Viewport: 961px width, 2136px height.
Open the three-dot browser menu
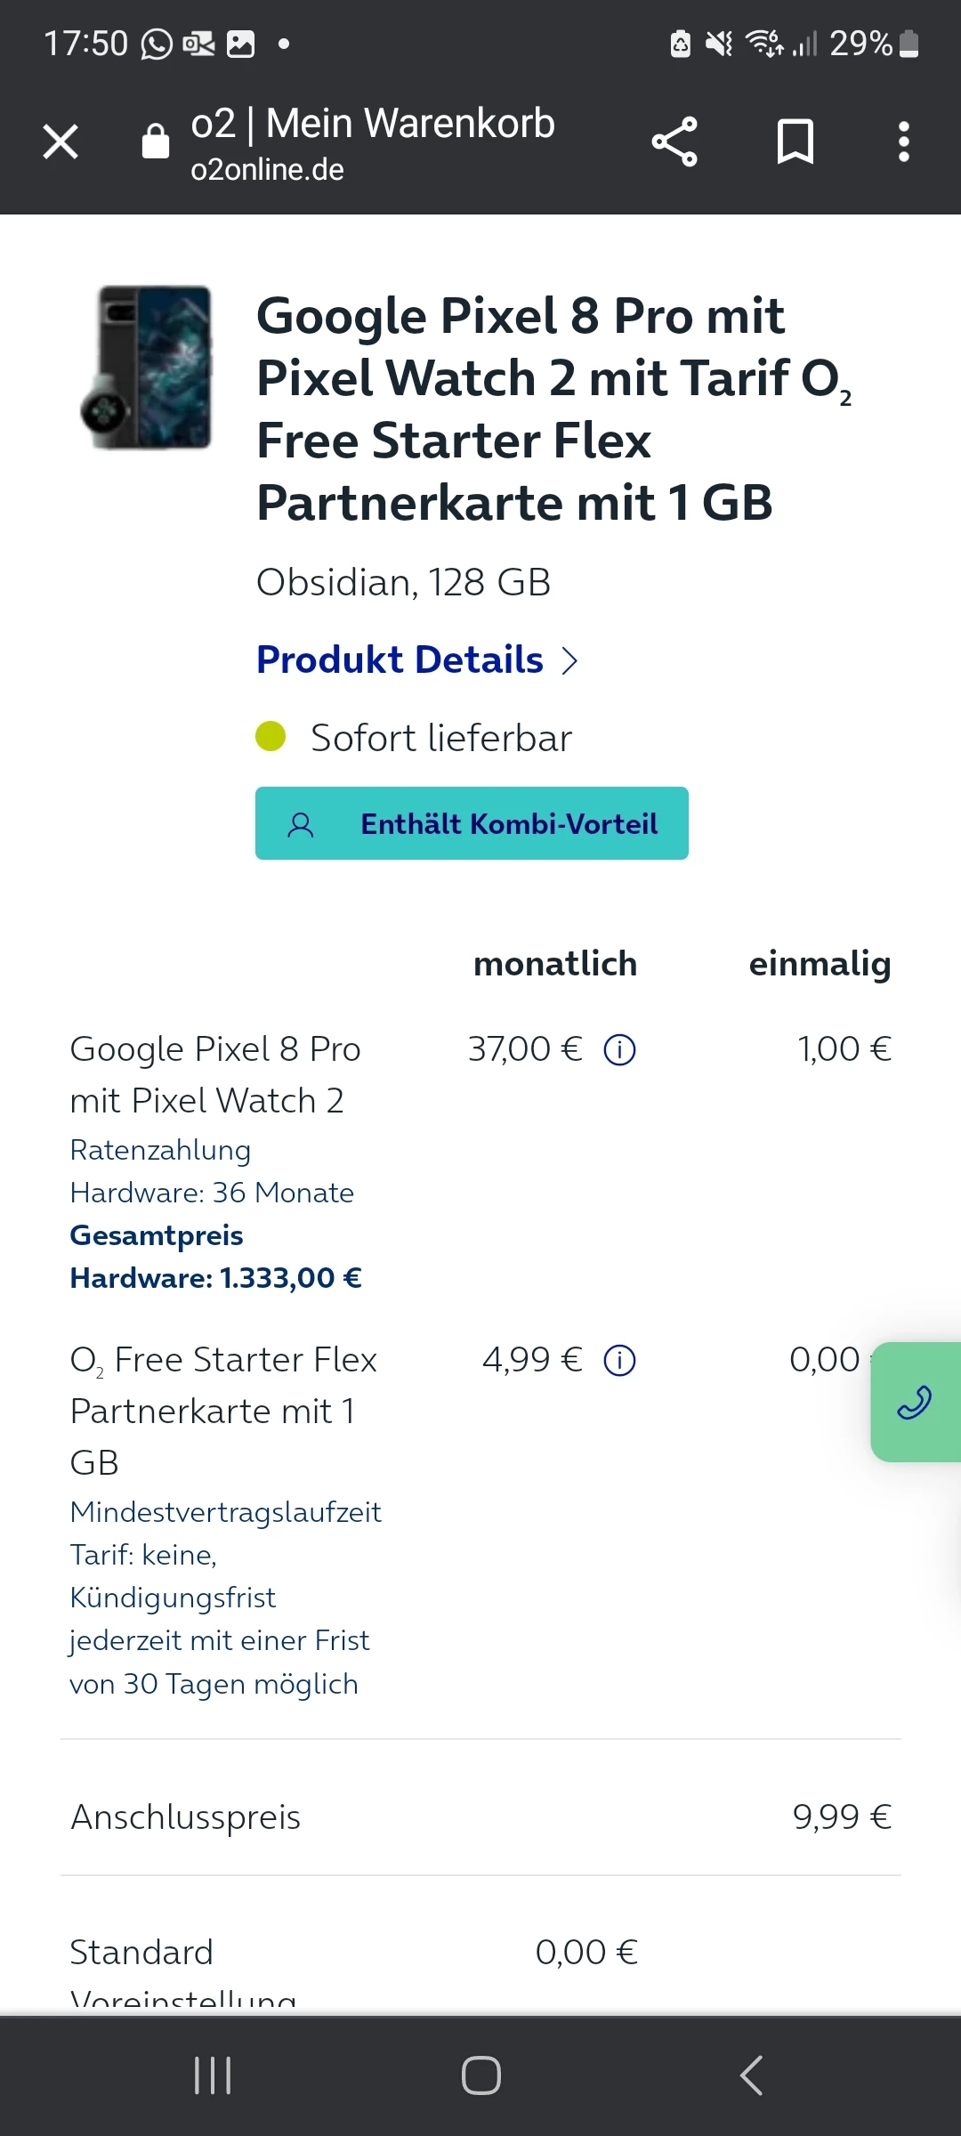903,142
